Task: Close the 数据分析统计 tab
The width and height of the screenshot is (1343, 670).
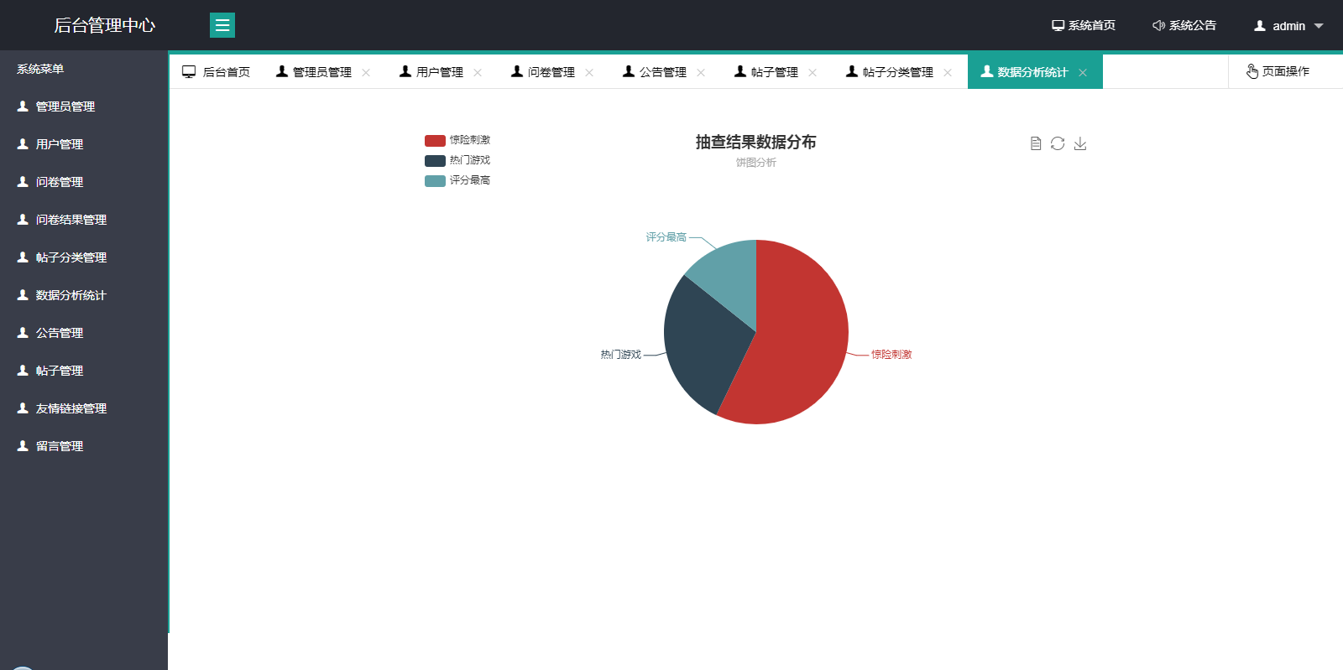Action: tap(1083, 73)
